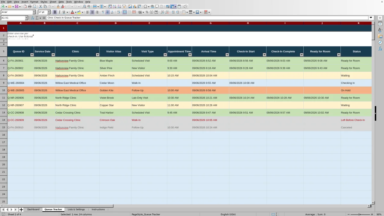Screen dimensions: 384x216
Task: Toggle Italic formatting
Action: click(59, 12)
